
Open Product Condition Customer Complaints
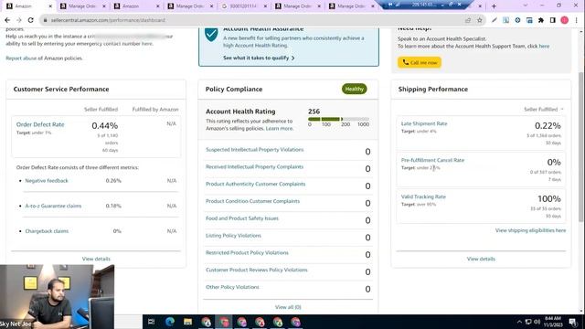(x=252, y=201)
